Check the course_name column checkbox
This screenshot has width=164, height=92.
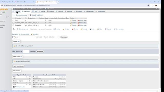coord(13,23)
